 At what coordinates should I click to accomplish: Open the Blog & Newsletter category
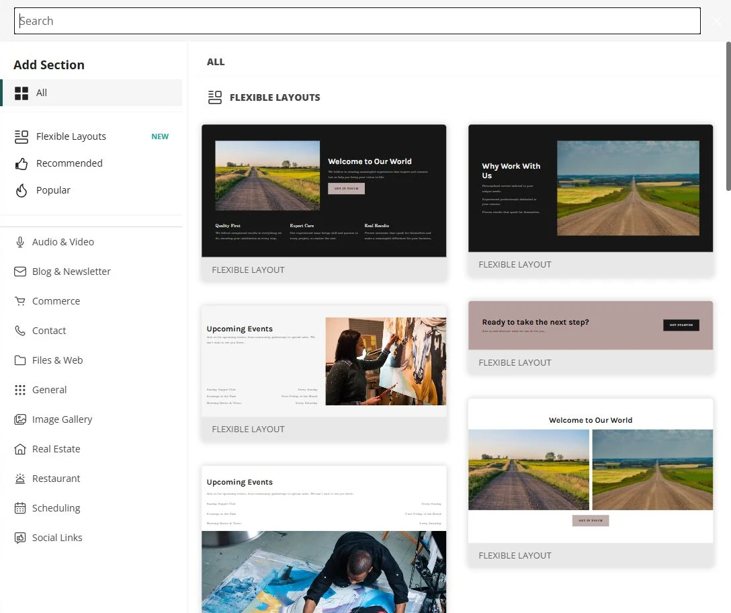point(91,272)
